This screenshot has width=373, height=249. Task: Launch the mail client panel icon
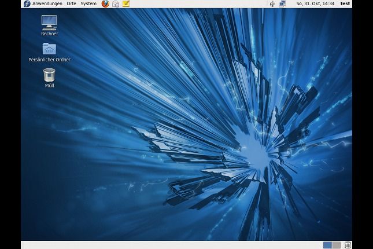click(116, 4)
